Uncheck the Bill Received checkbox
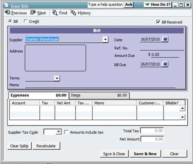Screen dimensions: 193x164 158,22
